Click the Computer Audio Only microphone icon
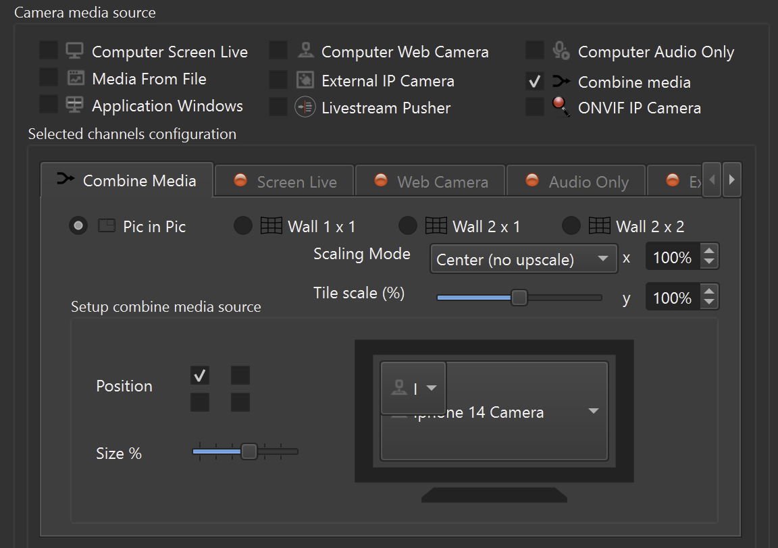The width and height of the screenshot is (778, 548). click(561, 51)
